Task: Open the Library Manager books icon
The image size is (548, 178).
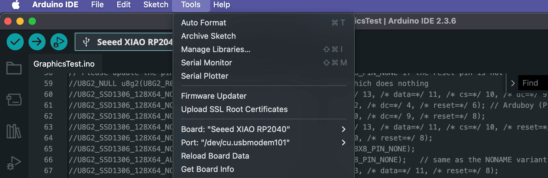Action: (x=14, y=131)
